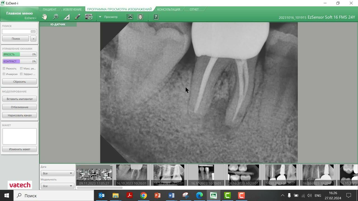Click the Ю-ДАТЧИК sensor label

(58, 24)
